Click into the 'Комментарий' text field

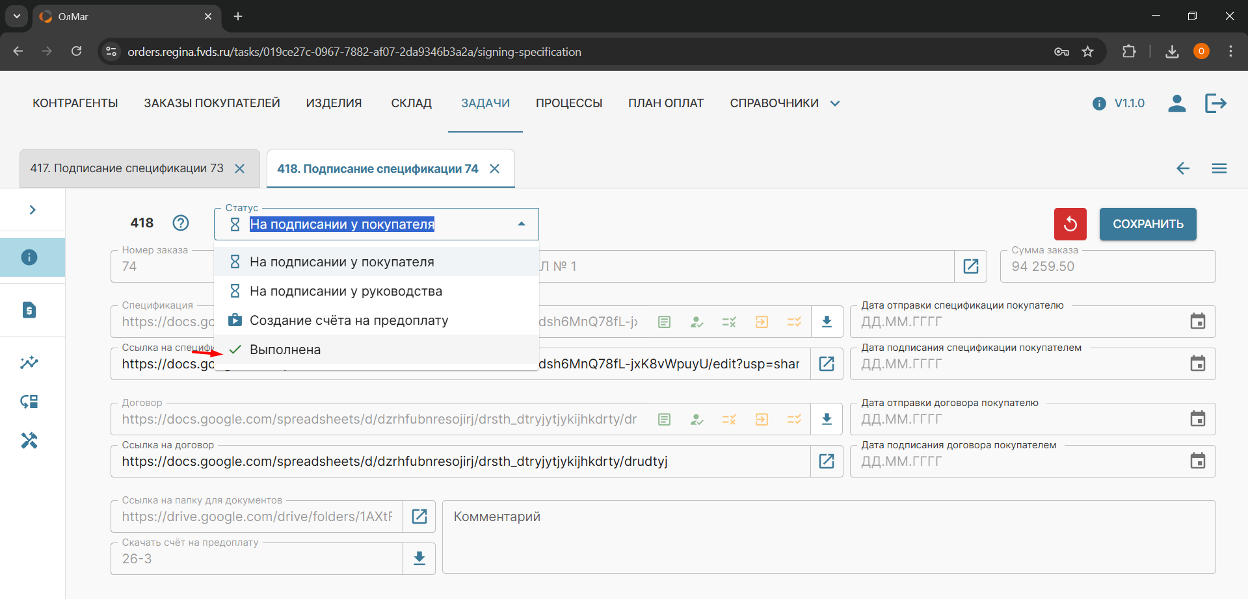pos(829,537)
